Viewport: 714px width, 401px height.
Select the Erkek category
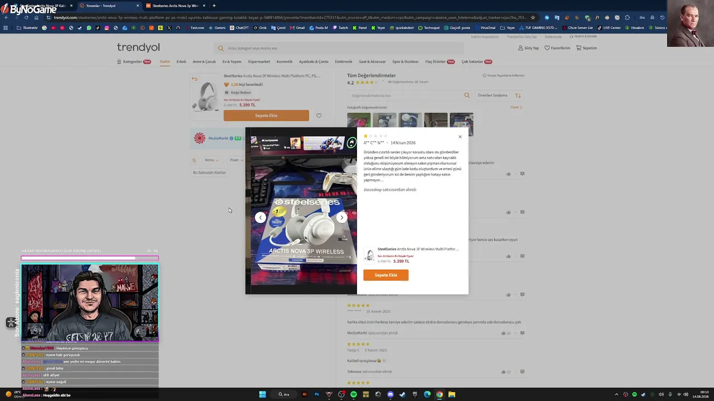[x=181, y=62]
